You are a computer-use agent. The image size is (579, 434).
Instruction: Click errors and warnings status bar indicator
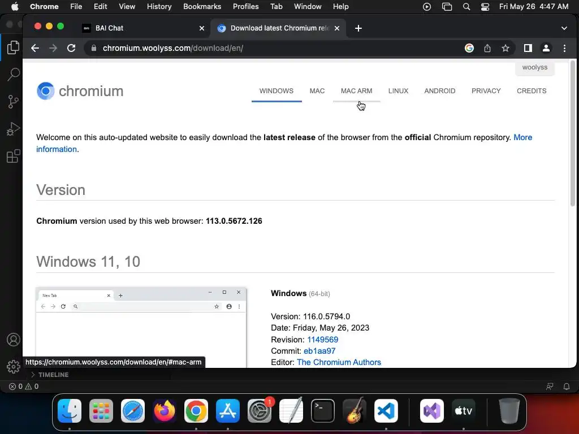click(24, 387)
